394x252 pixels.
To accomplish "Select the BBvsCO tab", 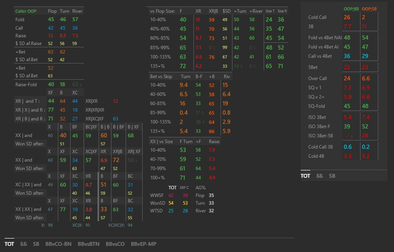I will pos(115,244).
